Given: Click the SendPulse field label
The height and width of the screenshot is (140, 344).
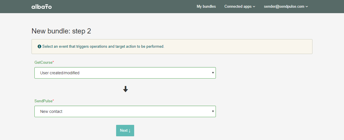Looking at the screenshot, I should tap(44, 101).
